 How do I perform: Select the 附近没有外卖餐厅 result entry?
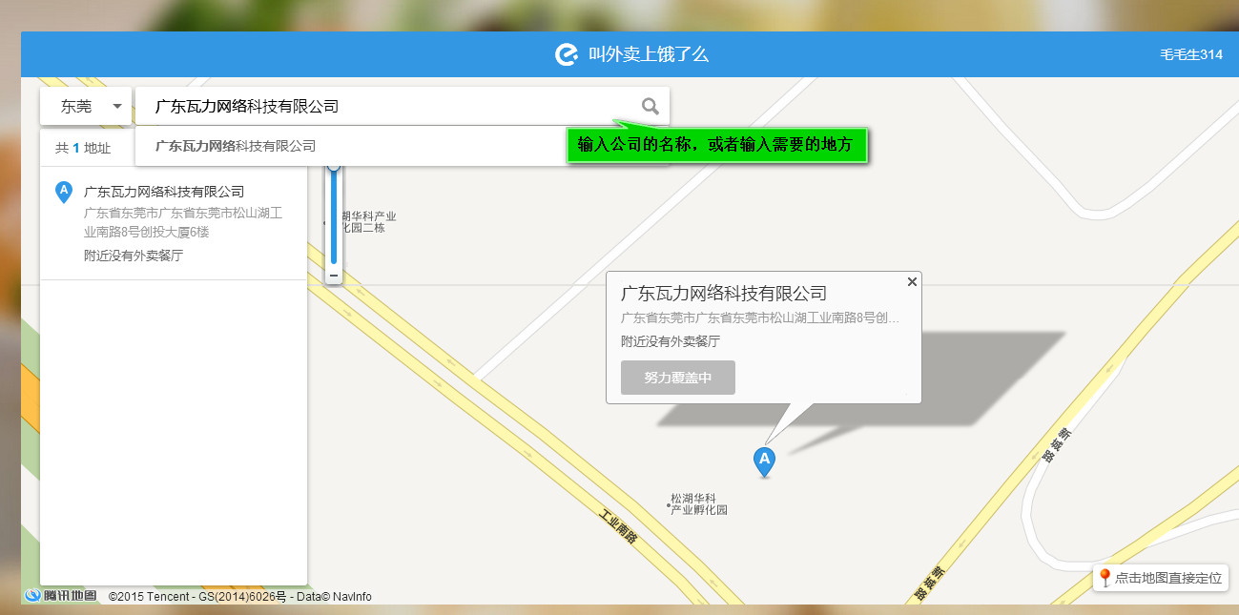pos(132,255)
